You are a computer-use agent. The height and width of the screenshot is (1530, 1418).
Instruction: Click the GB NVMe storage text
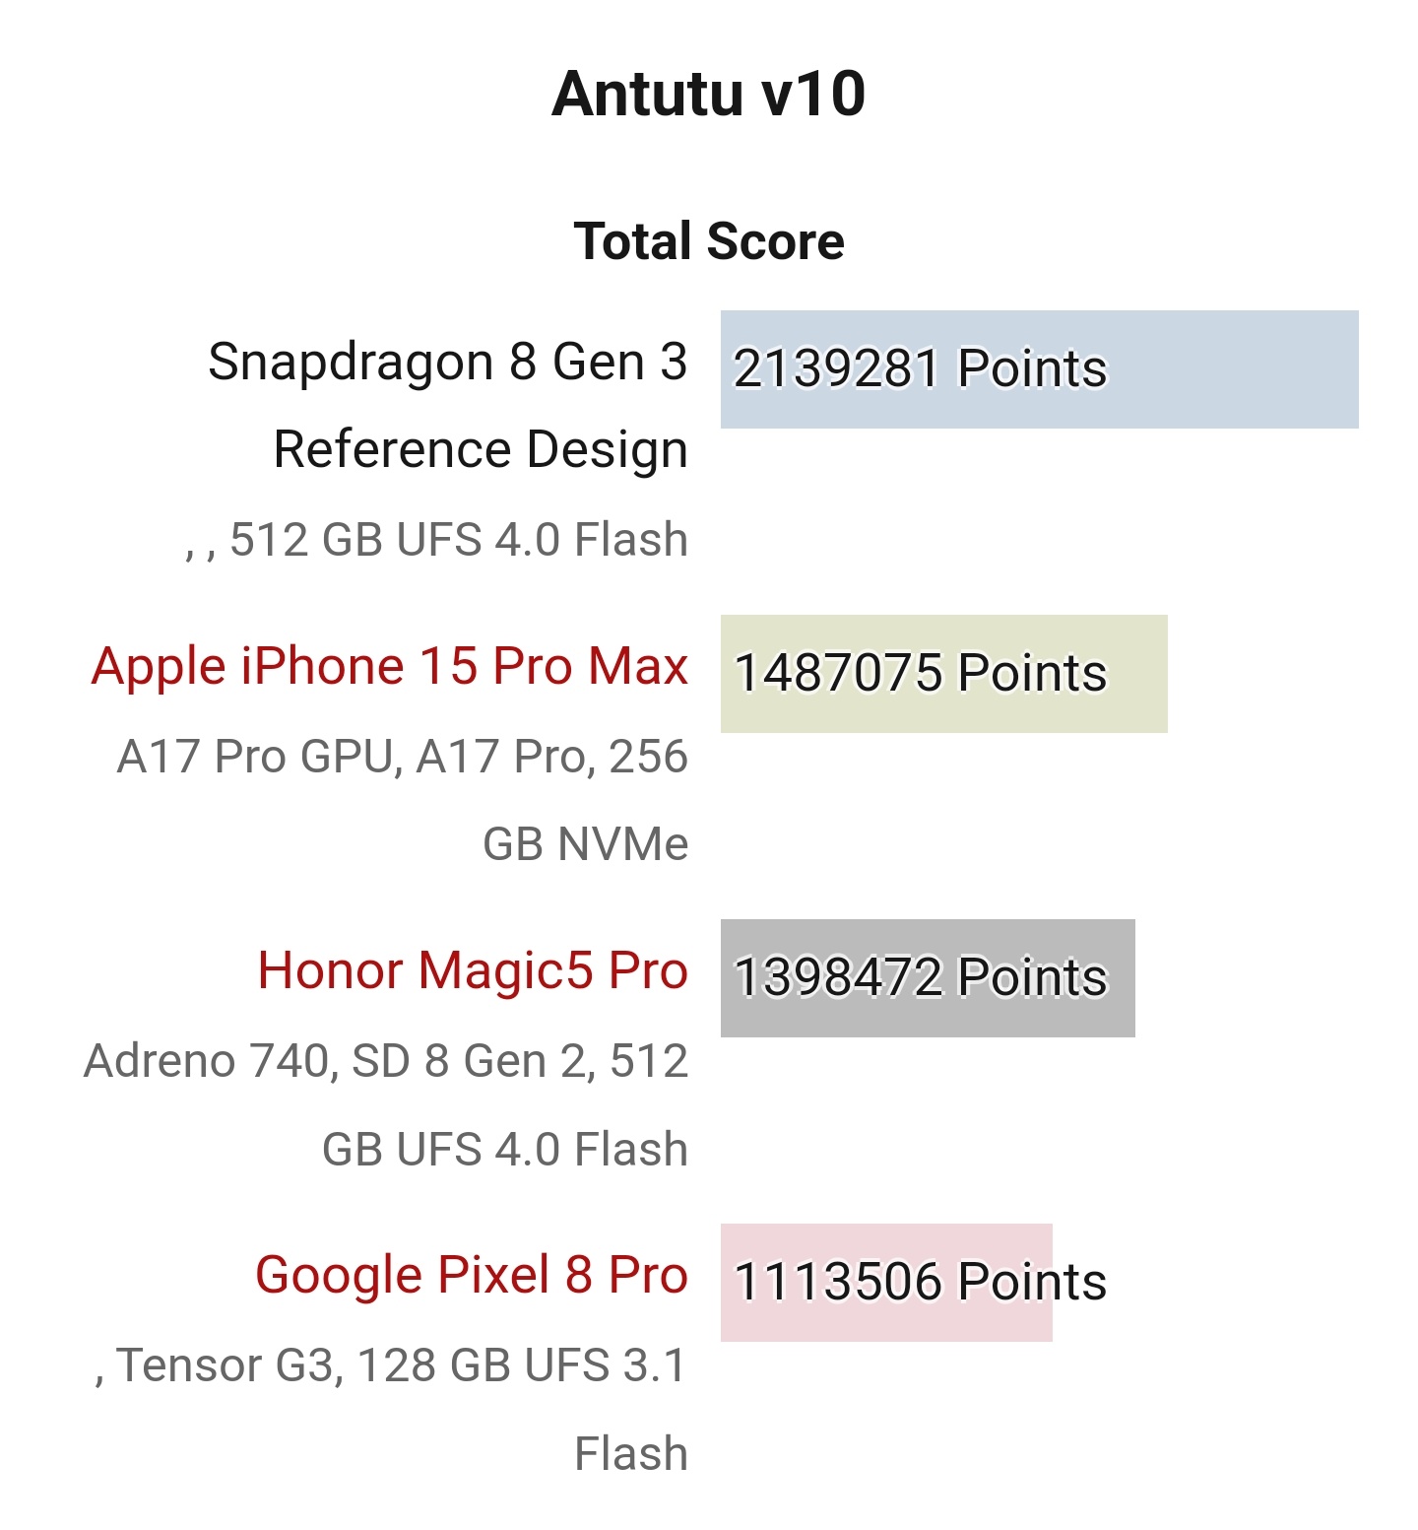pyautogui.click(x=586, y=845)
